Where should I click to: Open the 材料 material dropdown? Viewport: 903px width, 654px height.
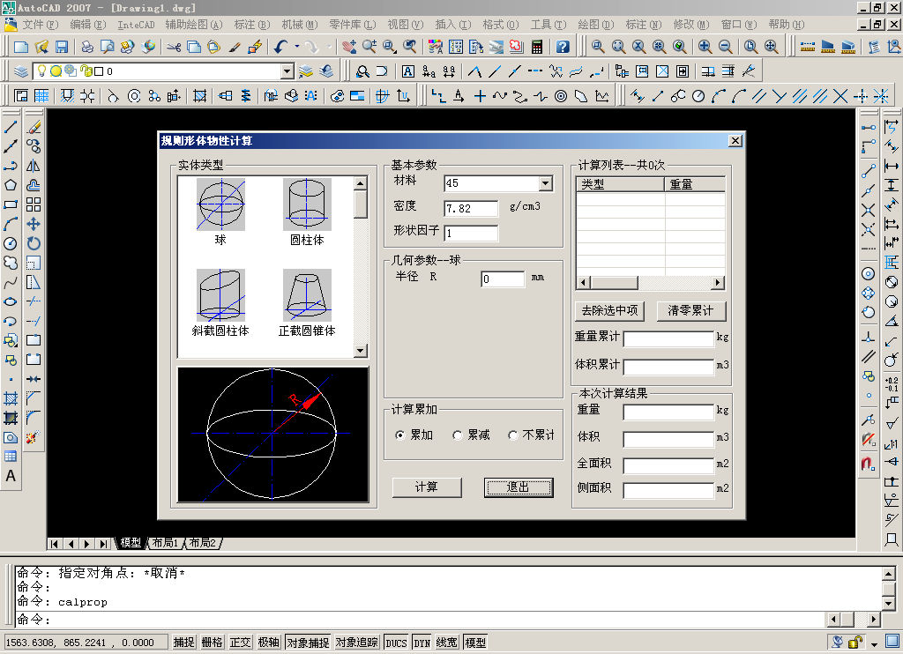click(545, 183)
